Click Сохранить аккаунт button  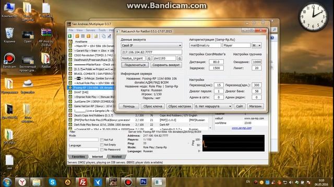166,65
